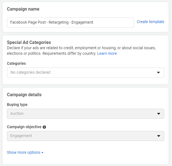Click the 'Categories' field label

pyautogui.click(x=16, y=63)
